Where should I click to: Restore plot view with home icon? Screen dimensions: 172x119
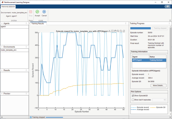tap(124, 31)
